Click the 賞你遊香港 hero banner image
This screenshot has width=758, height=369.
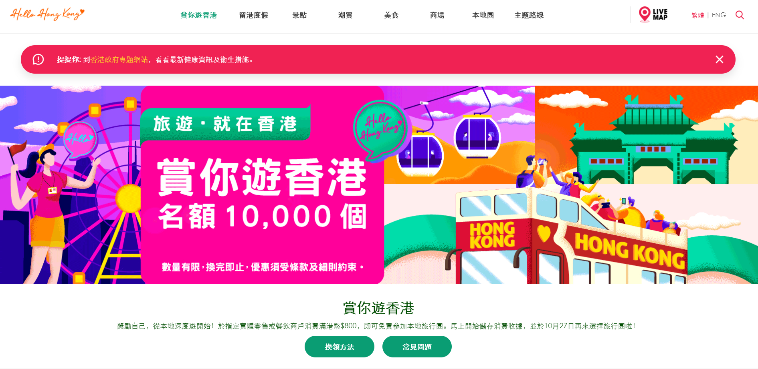[379, 185]
